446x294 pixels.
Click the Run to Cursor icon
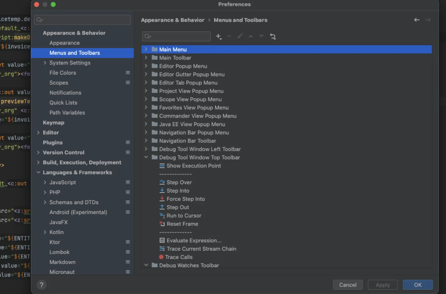[x=162, y=216]
